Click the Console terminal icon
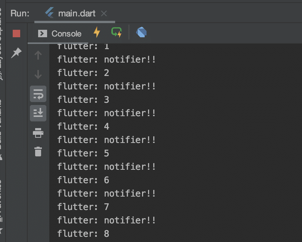 tap(43, 34)
